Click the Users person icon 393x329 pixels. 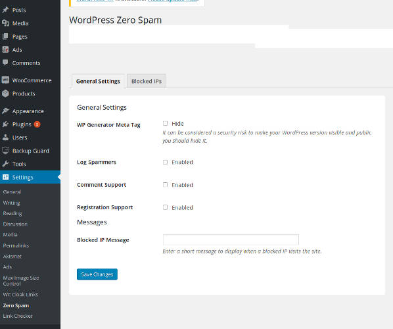point(5,138)
